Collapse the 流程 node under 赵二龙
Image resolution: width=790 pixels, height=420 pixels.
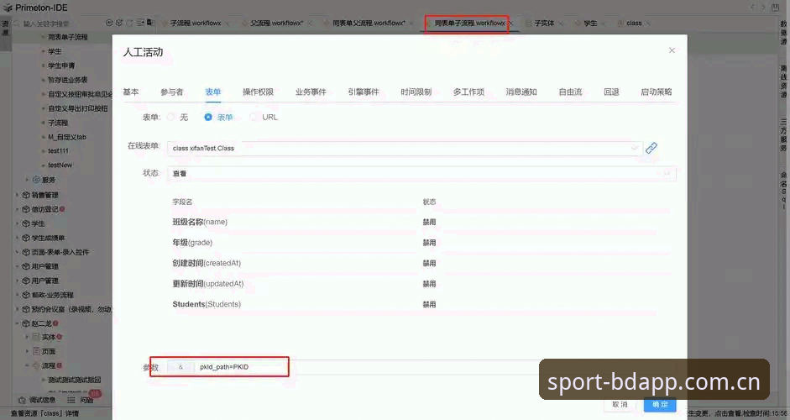(x=27, y=365)
